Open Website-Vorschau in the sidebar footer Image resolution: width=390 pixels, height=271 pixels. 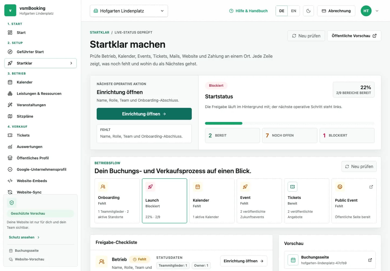[x=27, y=259]
